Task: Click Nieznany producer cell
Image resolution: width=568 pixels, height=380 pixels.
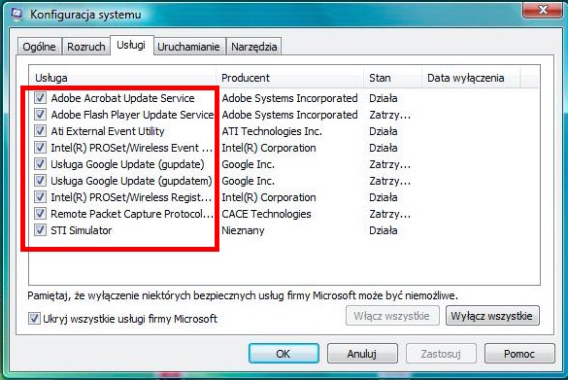Action: click(243, 230)
